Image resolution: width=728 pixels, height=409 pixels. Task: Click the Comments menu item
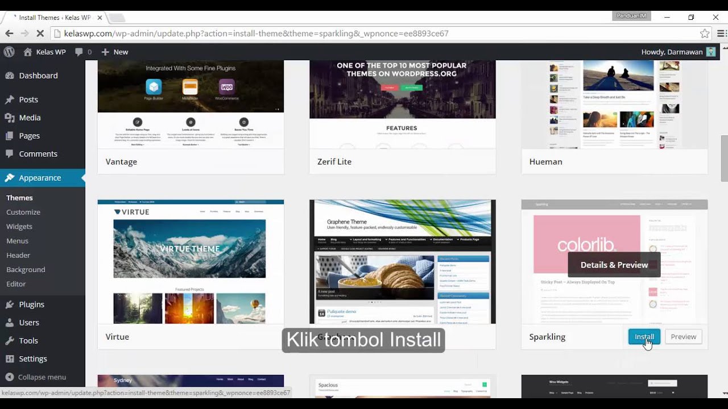click(43, 154)
